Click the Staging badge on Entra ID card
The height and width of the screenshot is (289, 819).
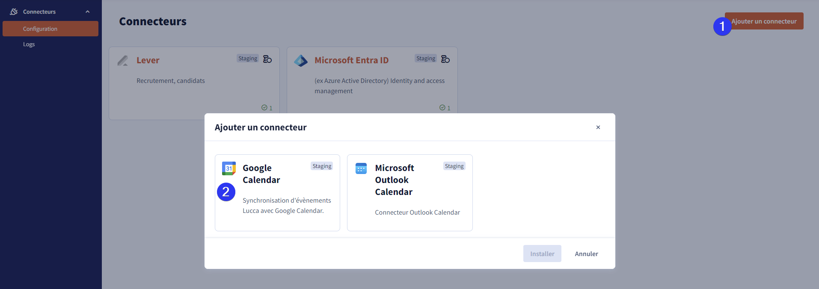[426, 59]
